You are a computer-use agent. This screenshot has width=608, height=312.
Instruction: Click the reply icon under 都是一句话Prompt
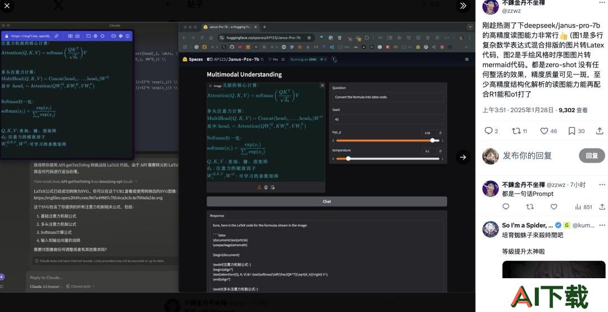[x=506, y=207]
